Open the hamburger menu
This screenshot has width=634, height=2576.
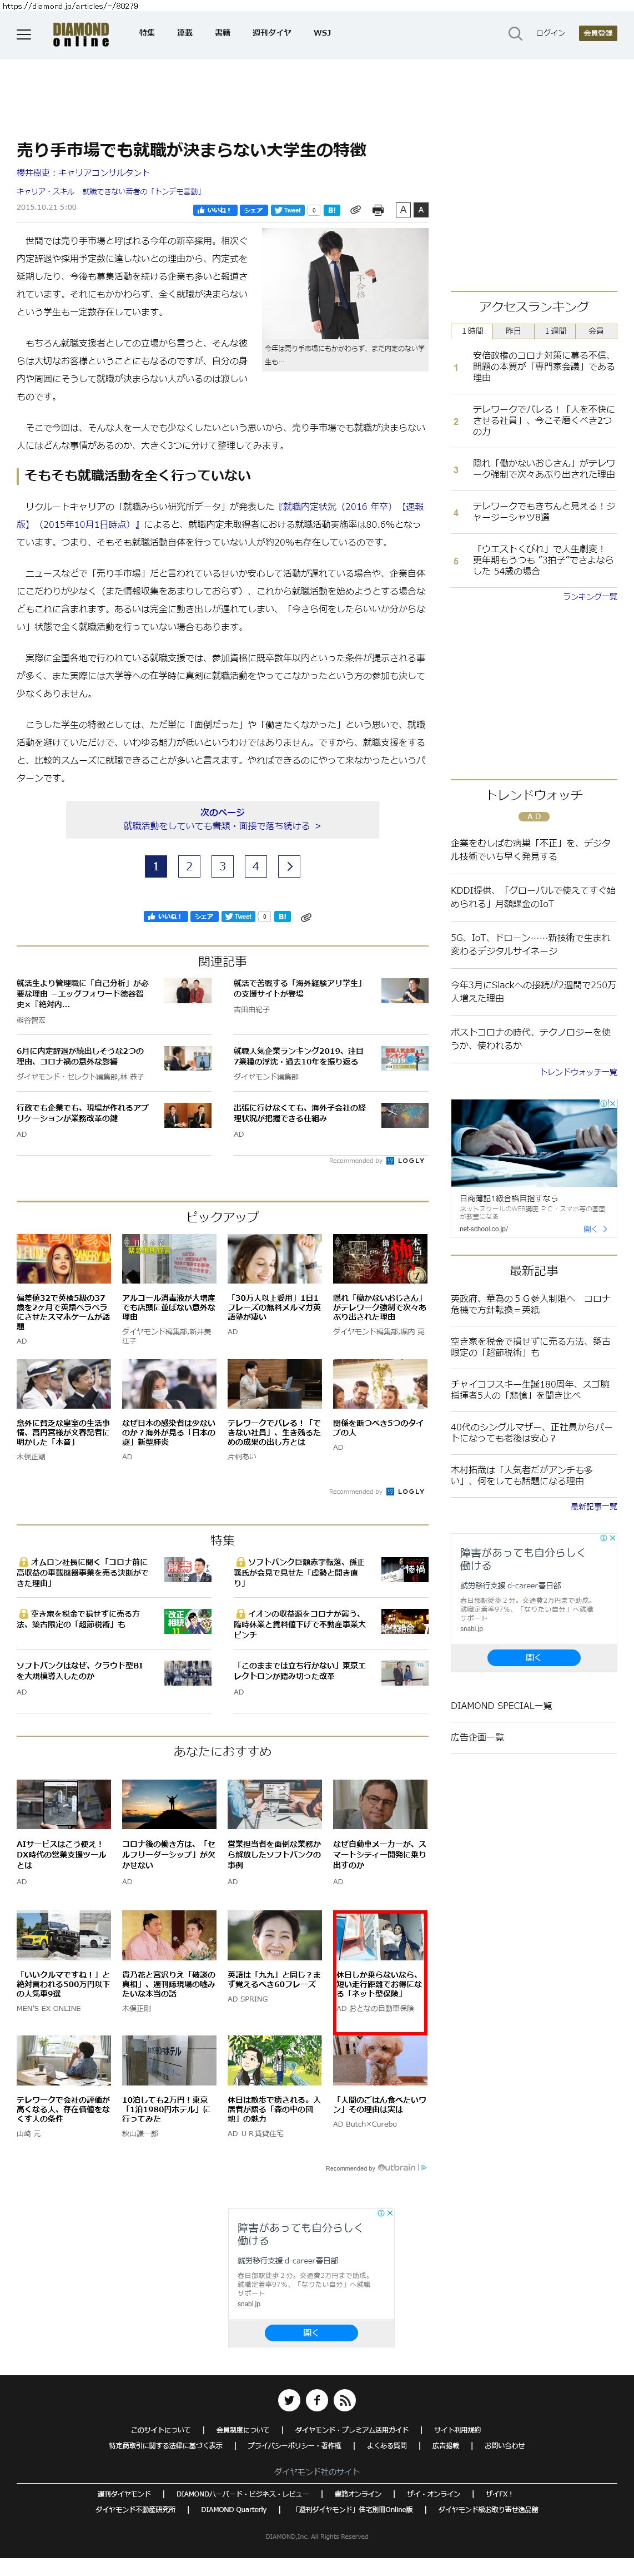click(24, 34)
